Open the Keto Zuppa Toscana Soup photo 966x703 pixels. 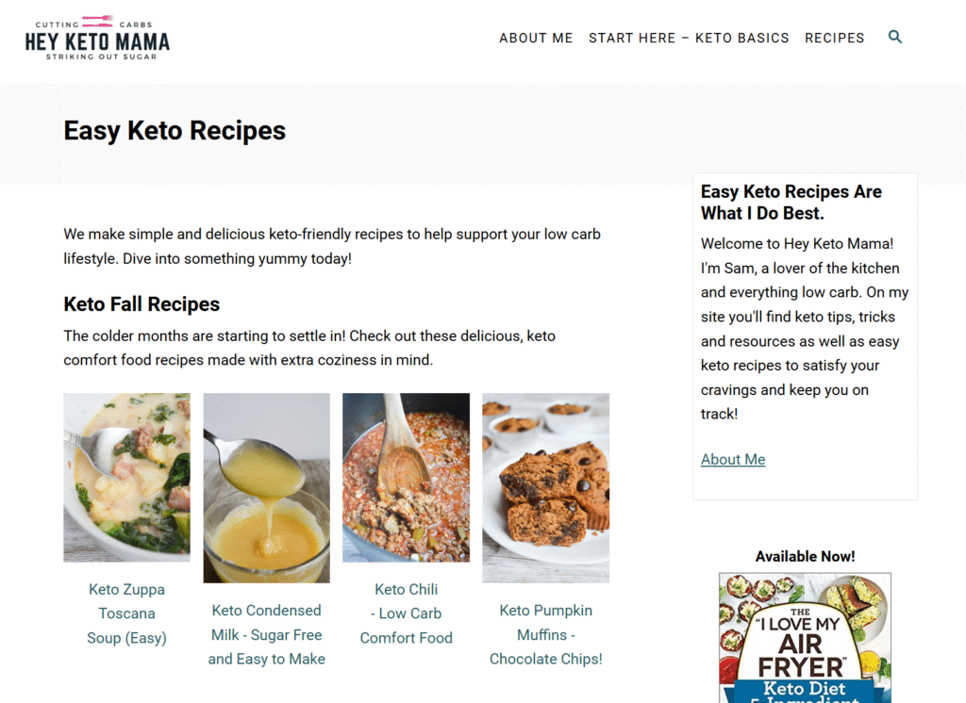click(126, 477)
